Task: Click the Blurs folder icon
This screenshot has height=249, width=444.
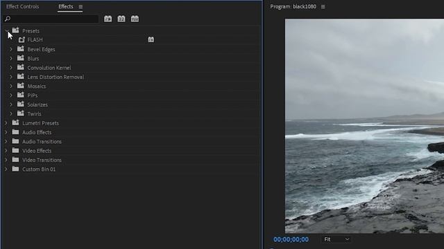Action: click(21, 58)
